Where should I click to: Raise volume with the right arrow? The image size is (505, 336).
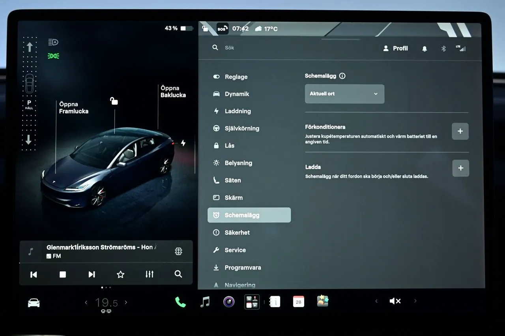pyautogui.click(x=415, y=301)
